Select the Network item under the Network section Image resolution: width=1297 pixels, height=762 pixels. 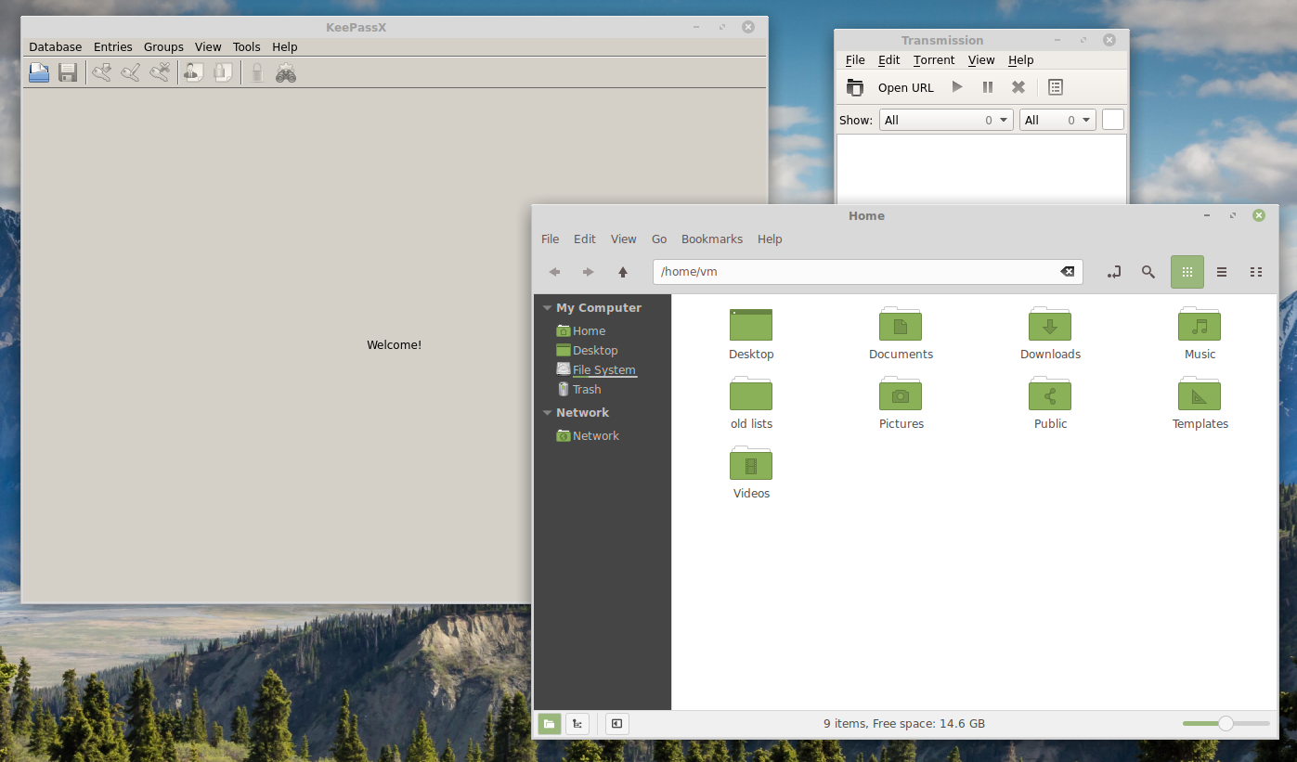click(595, 436)
